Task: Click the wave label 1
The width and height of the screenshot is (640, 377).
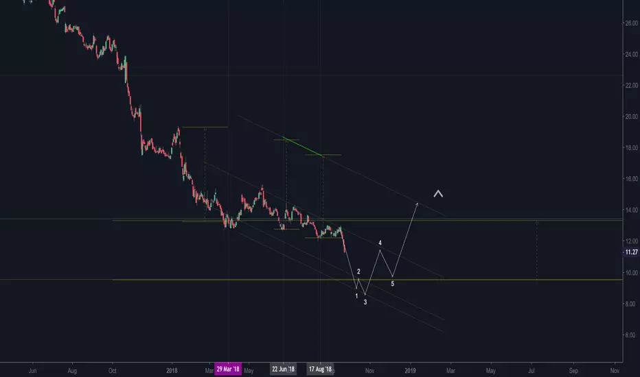Action: 356,296
